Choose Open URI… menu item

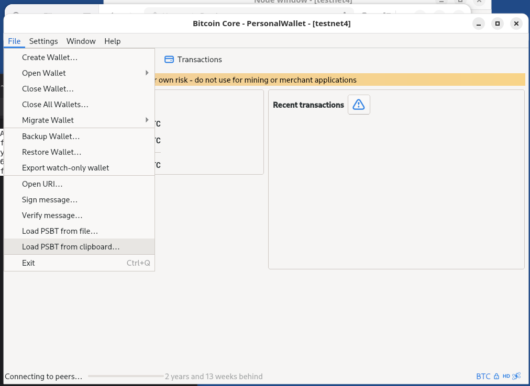coord(79,184)
